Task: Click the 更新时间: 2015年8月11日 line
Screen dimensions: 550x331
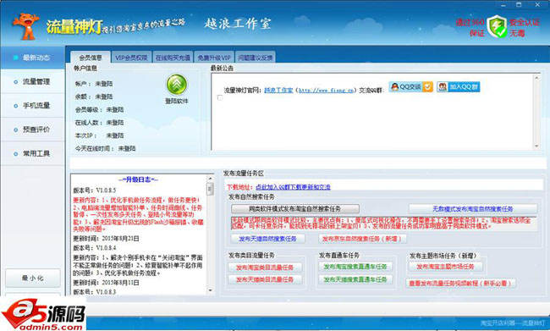Action: tap(106, 283)
